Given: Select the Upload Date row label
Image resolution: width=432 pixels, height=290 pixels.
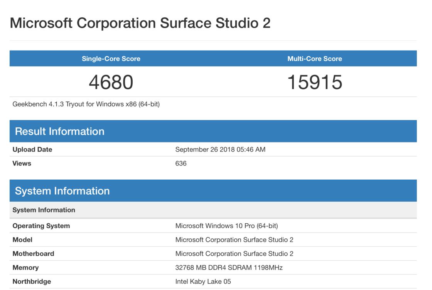Looking at the screenshot, I should 32,149.
